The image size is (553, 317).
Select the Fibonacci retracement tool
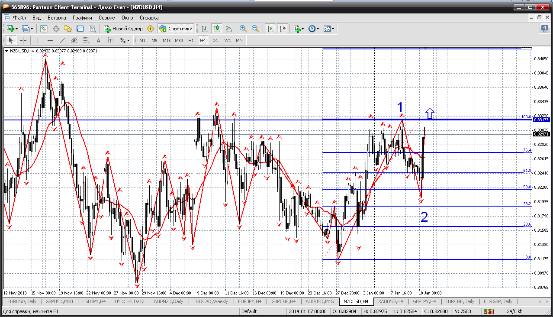86,40
